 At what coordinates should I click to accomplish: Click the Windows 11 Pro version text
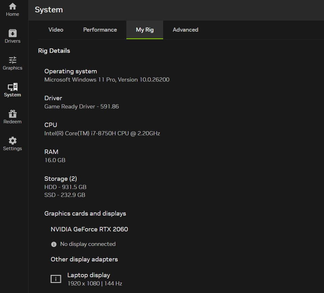click(107, 79)
